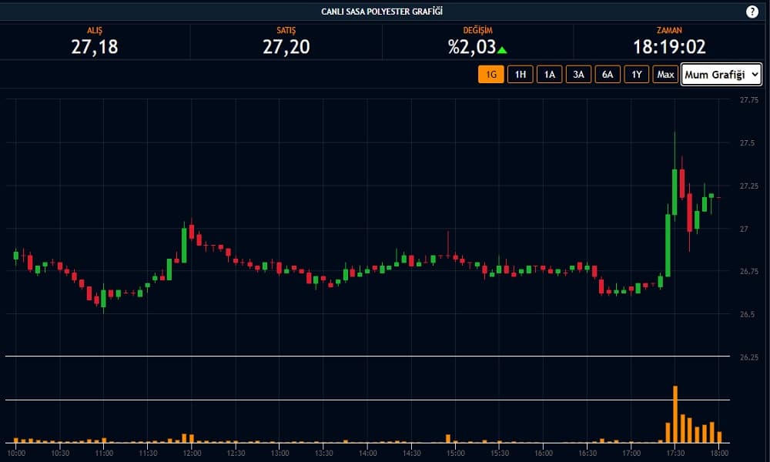Click the SATIŞ price 27,20
Viewport: 770px width, 462px height.
point(286,47)
